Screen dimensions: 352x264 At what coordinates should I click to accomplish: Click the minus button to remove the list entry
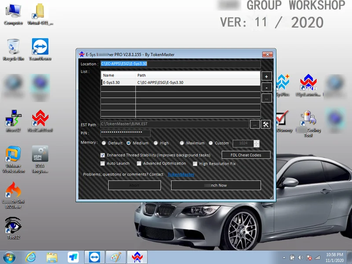pyautogui.click(x=267, y=87)
